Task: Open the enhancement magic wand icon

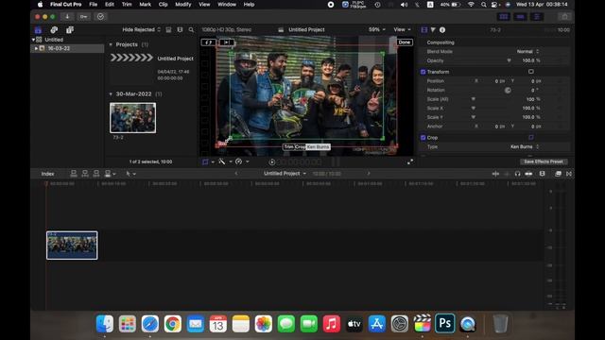Action: [x=222, y=161]
